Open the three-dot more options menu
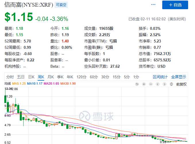The image size is (195, 144). point(153,5)
